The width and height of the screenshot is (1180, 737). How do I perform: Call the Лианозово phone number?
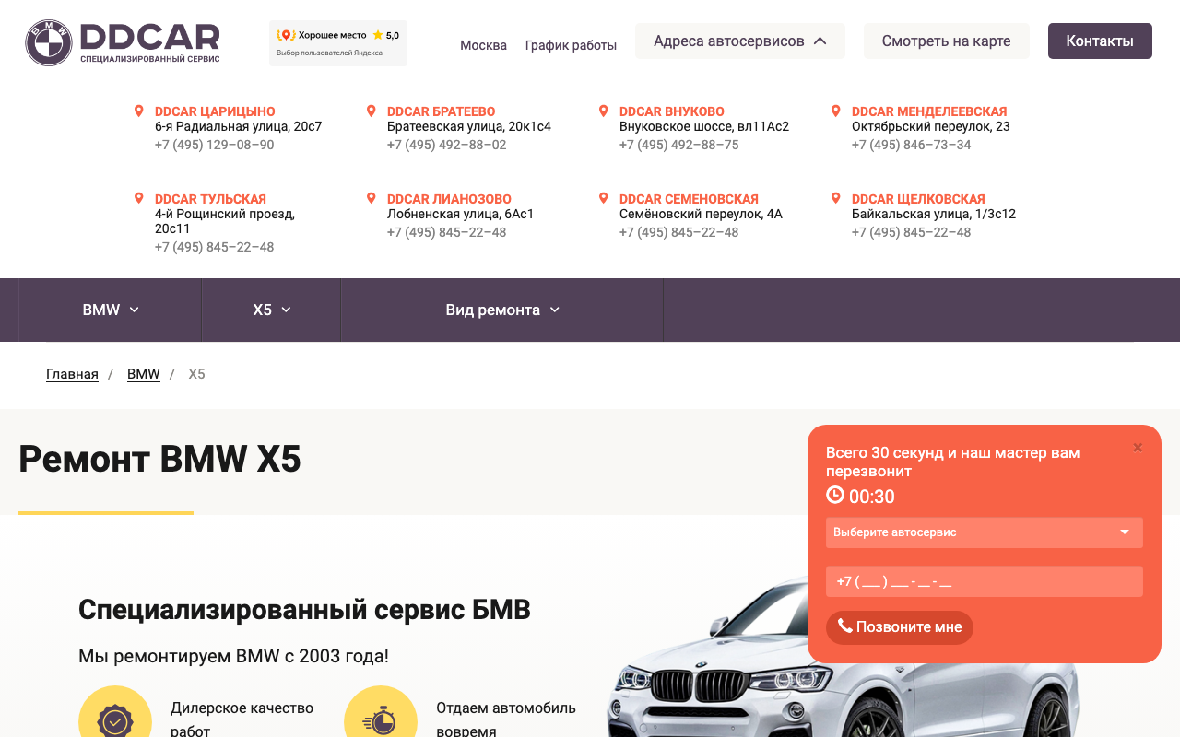coord(446,232)
